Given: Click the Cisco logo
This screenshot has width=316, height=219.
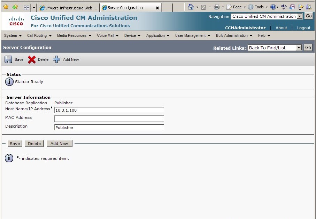Looking at the screenshot, I should click(16, 21).
